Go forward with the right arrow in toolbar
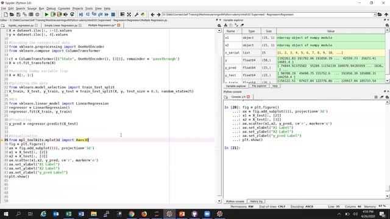Screen dimensions: 390x219 (158, 15)
